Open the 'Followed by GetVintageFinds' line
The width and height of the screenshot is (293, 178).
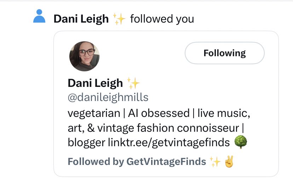137,162
